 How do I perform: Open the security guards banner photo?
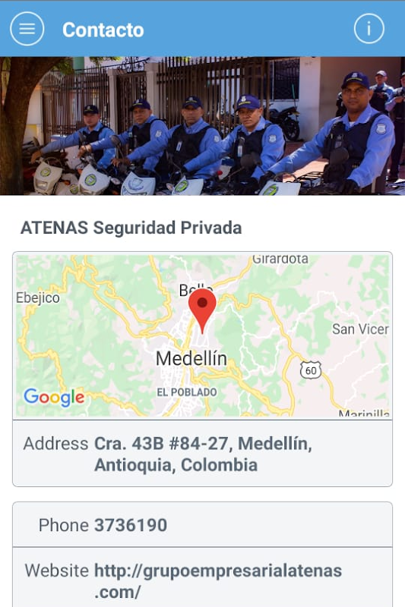(x=202, y=126)
